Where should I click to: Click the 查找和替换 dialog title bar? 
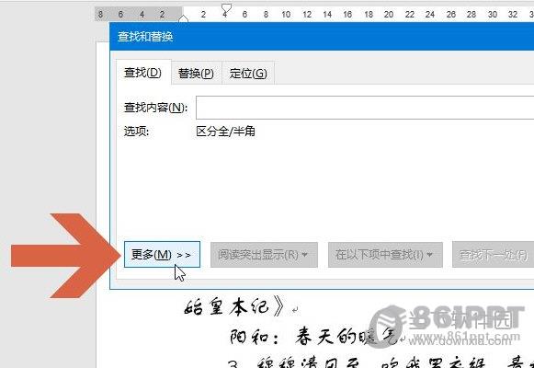point(322,37)
